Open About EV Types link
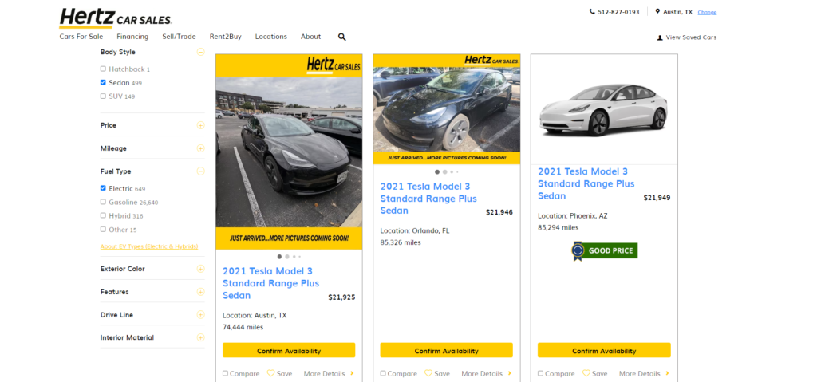This screenshot has height=382, width=817. point(149,246)
